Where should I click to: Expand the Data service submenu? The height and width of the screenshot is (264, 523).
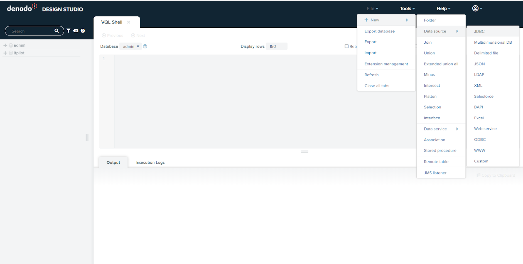441,129
